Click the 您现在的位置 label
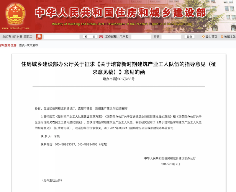Viewport: 236px width, 192px height. pos(9,45)
